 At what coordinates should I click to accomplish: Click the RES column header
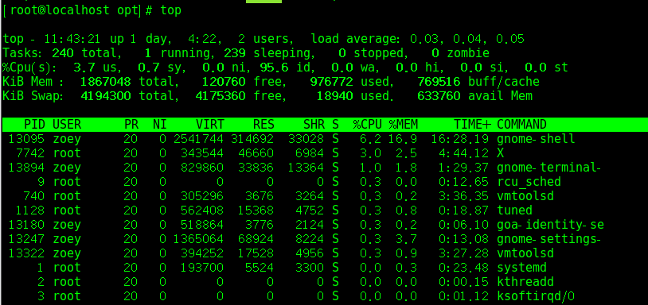pyautogui.click(x=263, y=125)
